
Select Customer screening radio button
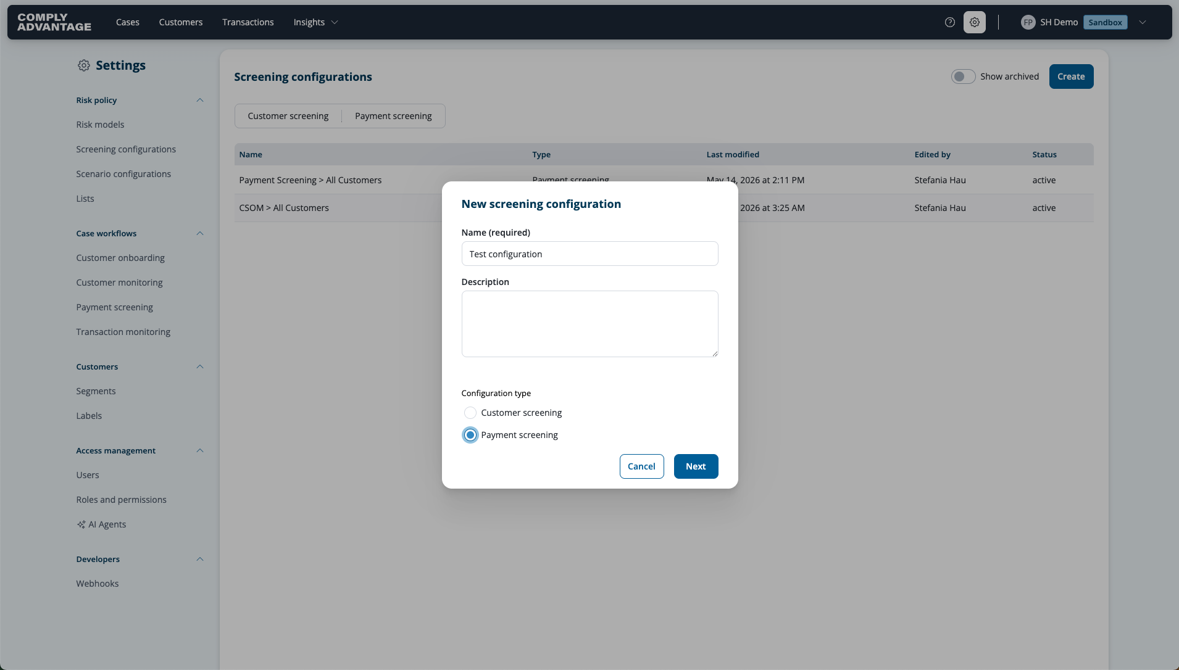click(x=470, y=413)
